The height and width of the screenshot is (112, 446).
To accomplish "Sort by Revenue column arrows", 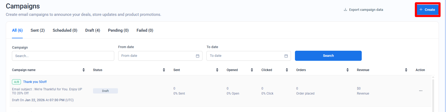I will pyautogui.click(x=406, y=70).
